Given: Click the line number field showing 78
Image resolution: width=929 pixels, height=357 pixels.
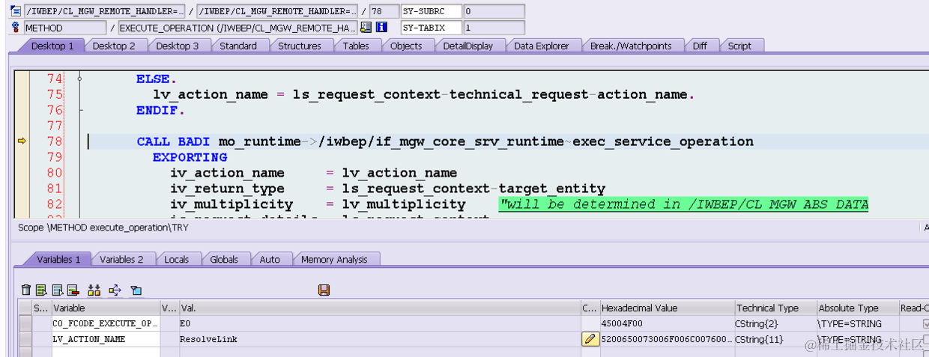Looking at the screenshot, I should point(384,11).
